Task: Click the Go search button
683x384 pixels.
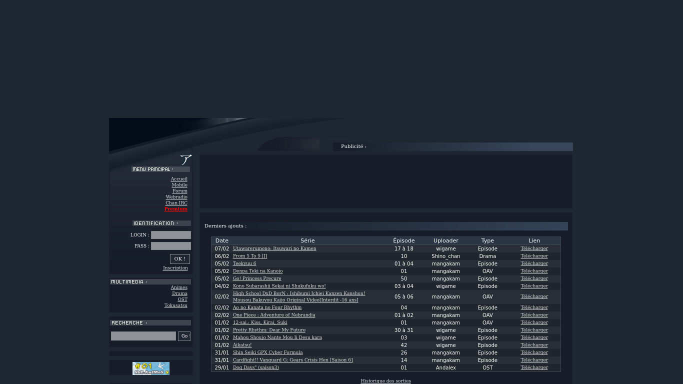Action: click(x=184, y=336)
